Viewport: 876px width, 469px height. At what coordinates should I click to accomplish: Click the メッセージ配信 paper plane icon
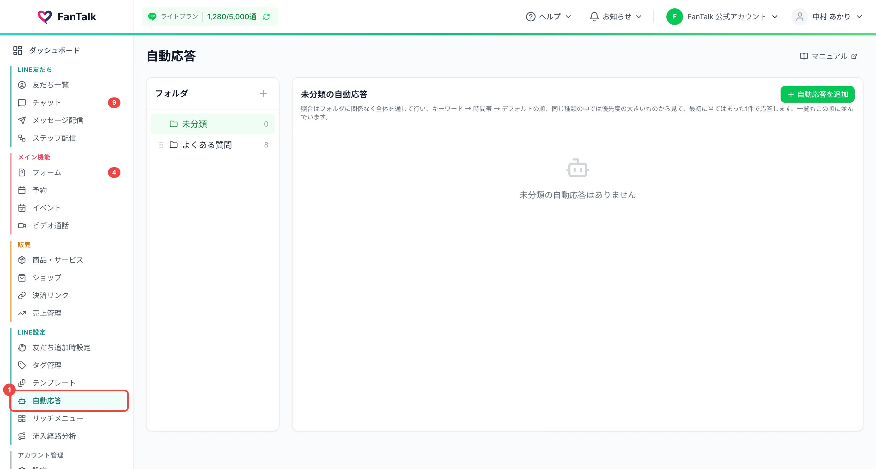coord(22,120)
